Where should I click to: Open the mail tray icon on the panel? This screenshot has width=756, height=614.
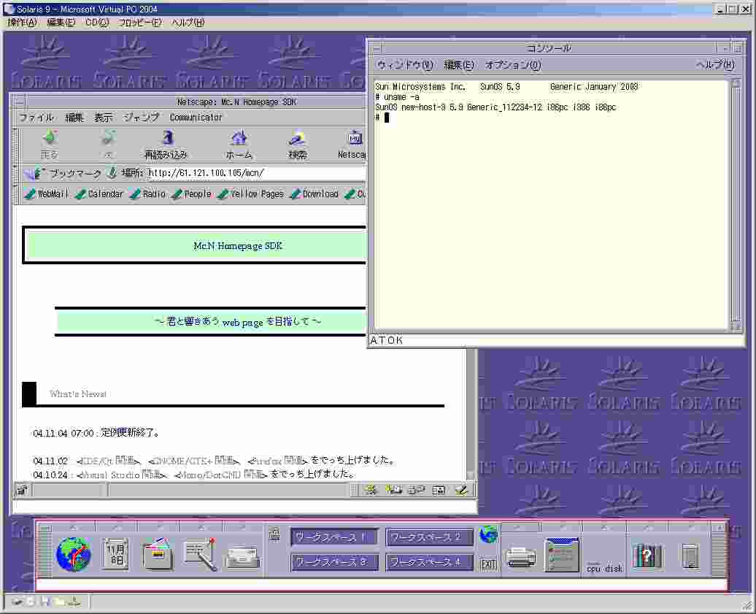(243, 556)
